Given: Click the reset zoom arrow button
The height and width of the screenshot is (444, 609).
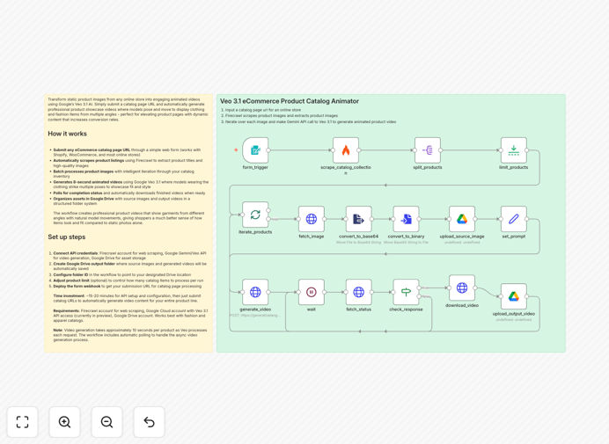Looking at the screenshot, I should pos(149,422).
